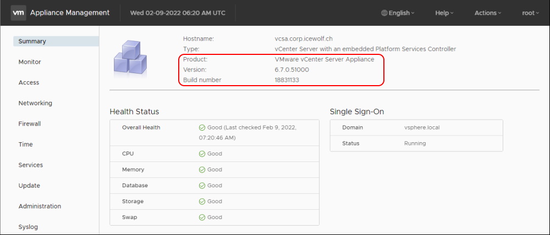This screenshot has width=550, height=235.
Task: Click the Domain label in Single Sign-On
Action: tap(353, 127)
